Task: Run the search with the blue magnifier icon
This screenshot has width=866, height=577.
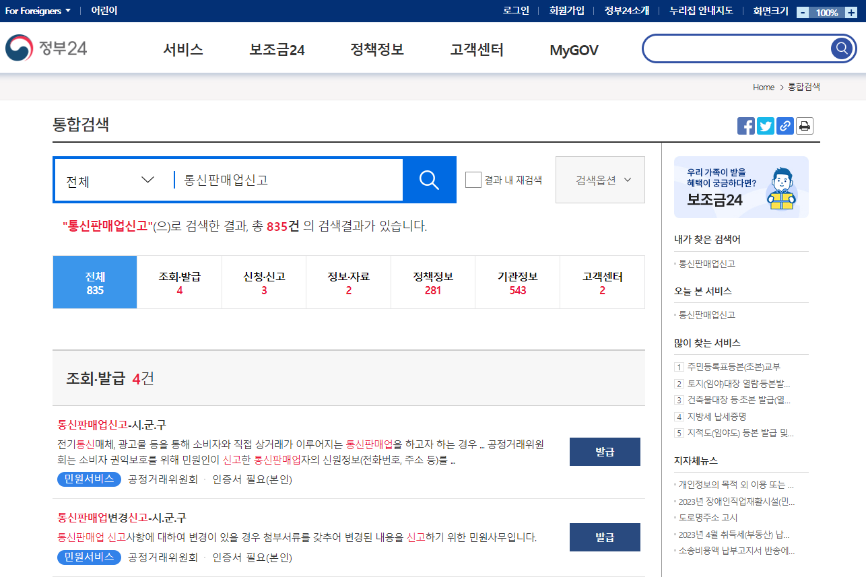Action: (429, 179)
